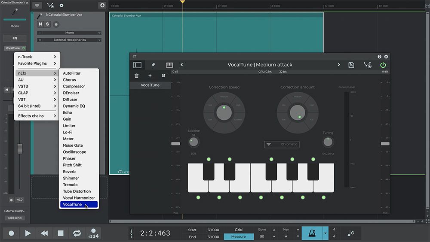Click the End time field 3:1:000
This screenshot has height=242, width=430.
pos(213,237)
